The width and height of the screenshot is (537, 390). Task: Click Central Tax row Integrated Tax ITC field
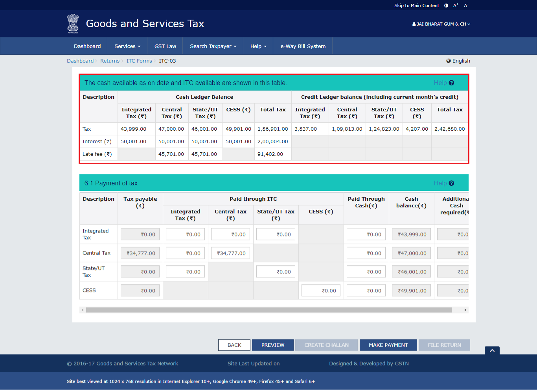[x=185, y=253]
